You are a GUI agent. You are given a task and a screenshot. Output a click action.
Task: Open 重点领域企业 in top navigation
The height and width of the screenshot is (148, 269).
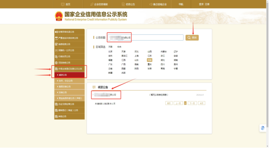[x=158, y=4]
